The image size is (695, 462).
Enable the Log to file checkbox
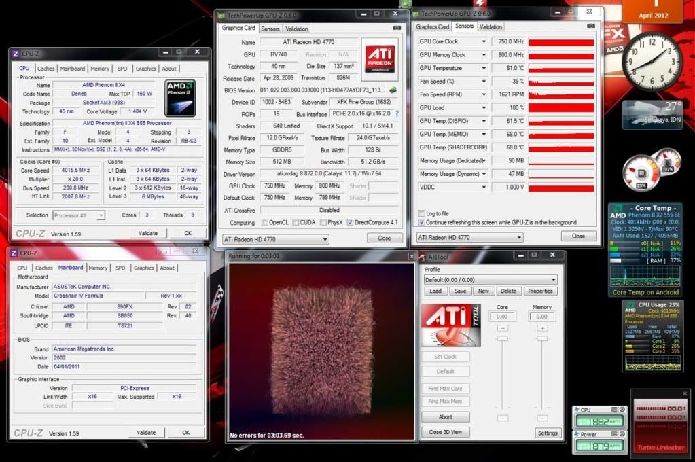(421, 213)
